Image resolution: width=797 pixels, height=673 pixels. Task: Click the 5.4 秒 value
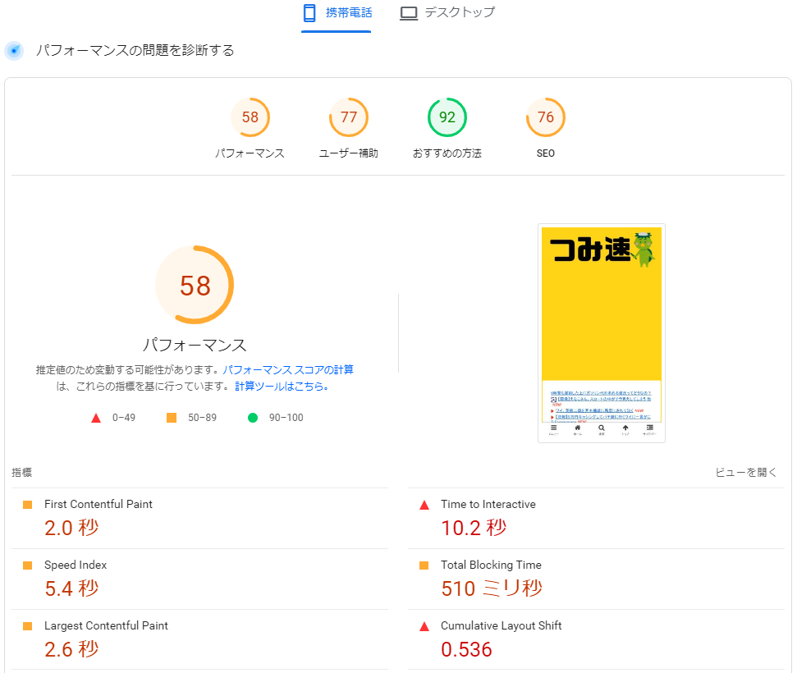[x=71, y=588]
